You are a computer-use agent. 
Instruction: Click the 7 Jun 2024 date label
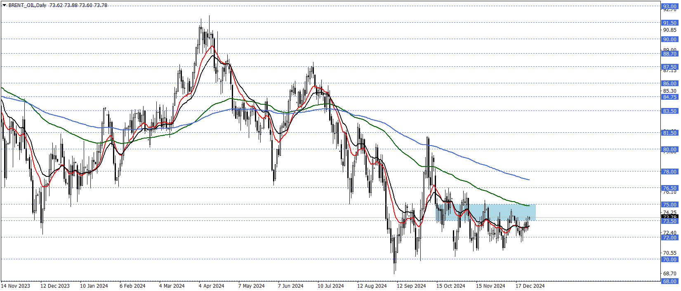(x=290, y=286)
